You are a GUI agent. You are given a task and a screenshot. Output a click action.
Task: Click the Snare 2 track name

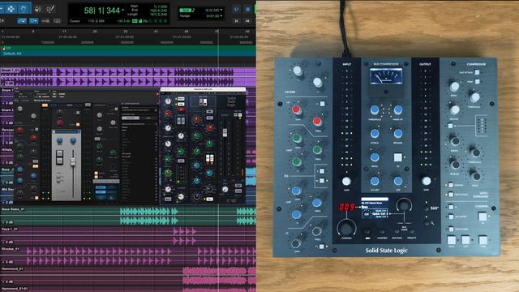(7, 110)
